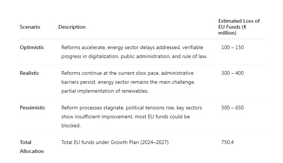
Task: Click the line starting 'barriers persist'
Action: click(x=128, y=82)
